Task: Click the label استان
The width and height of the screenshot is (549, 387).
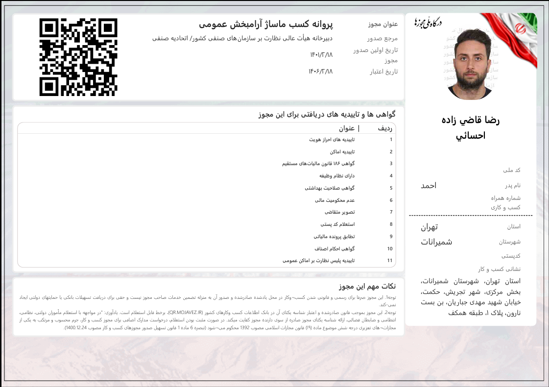Action: click(x=514, y=227)
